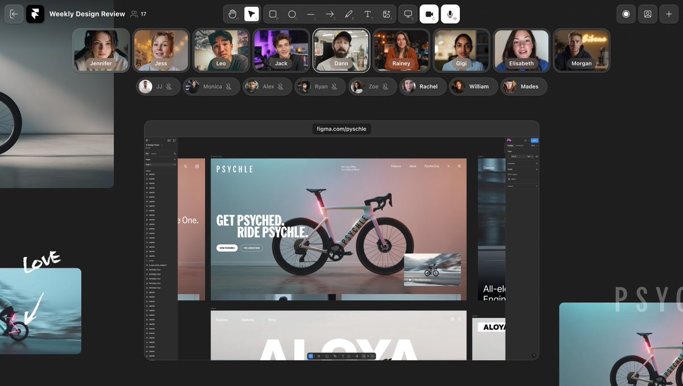
Task: Switch to the Design tab in Figma's right panel
Action: tap(510, 146)
